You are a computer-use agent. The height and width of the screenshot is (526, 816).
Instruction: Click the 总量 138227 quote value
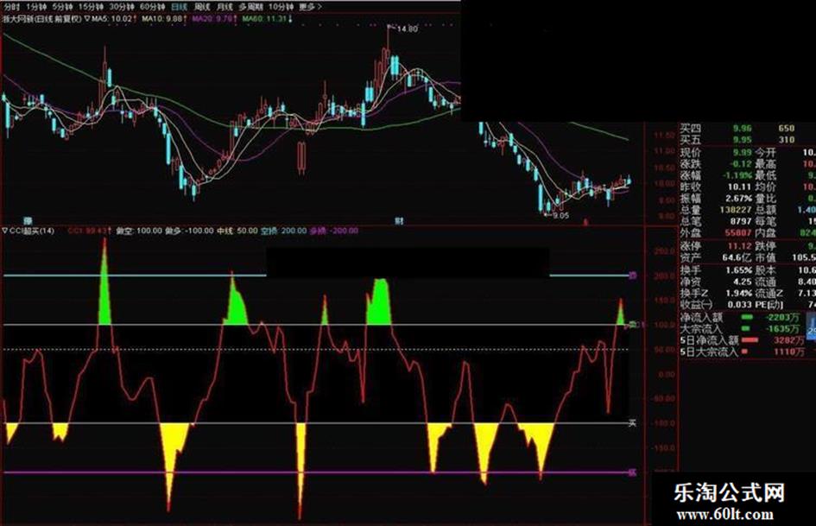[x=736, y=210]
